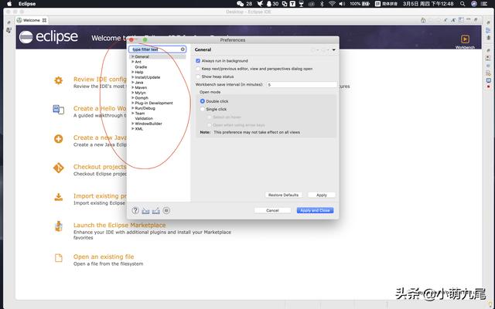Expand the Plug-in Development node
The image size is (495, 309).
(x=132, y=103)
